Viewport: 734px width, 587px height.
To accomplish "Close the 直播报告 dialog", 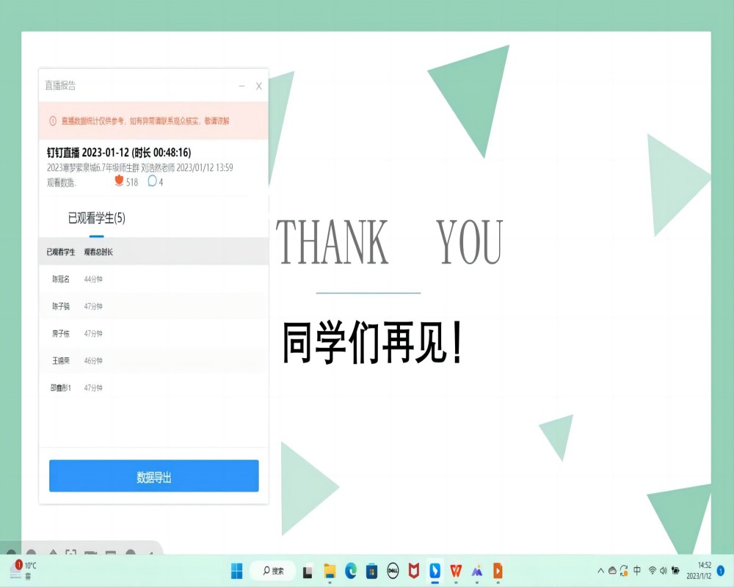I will tap(258, 87).
